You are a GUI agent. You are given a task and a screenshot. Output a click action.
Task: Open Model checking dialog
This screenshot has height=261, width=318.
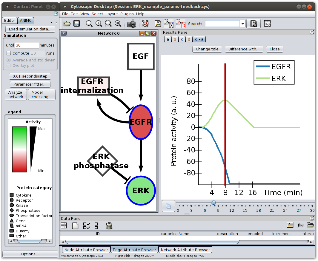(42, 95)
